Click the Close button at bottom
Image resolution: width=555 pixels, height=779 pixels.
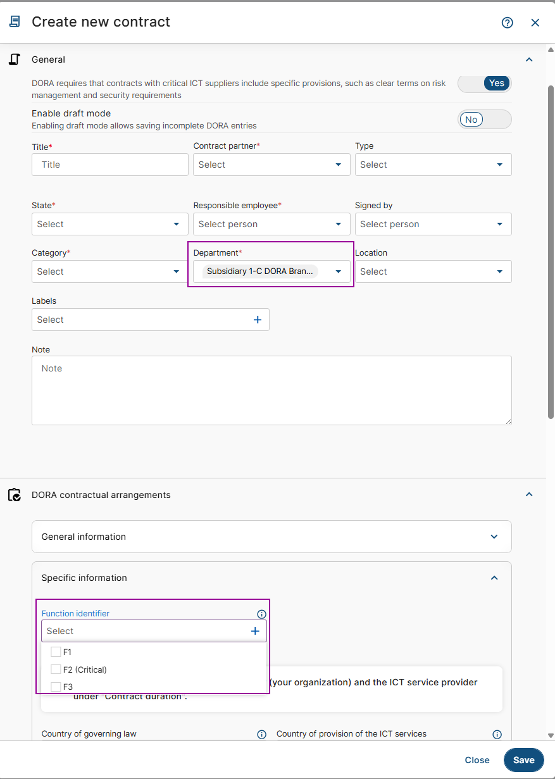pos(477,760)
